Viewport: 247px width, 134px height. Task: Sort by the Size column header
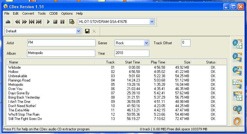[x=179, y=62]
